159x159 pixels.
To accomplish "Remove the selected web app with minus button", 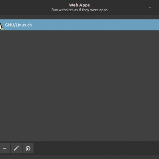I will [x=5, y=148].
